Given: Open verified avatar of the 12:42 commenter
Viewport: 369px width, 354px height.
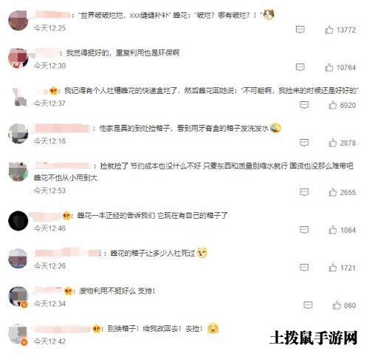Looking at the screenshot, I should 18,334.
